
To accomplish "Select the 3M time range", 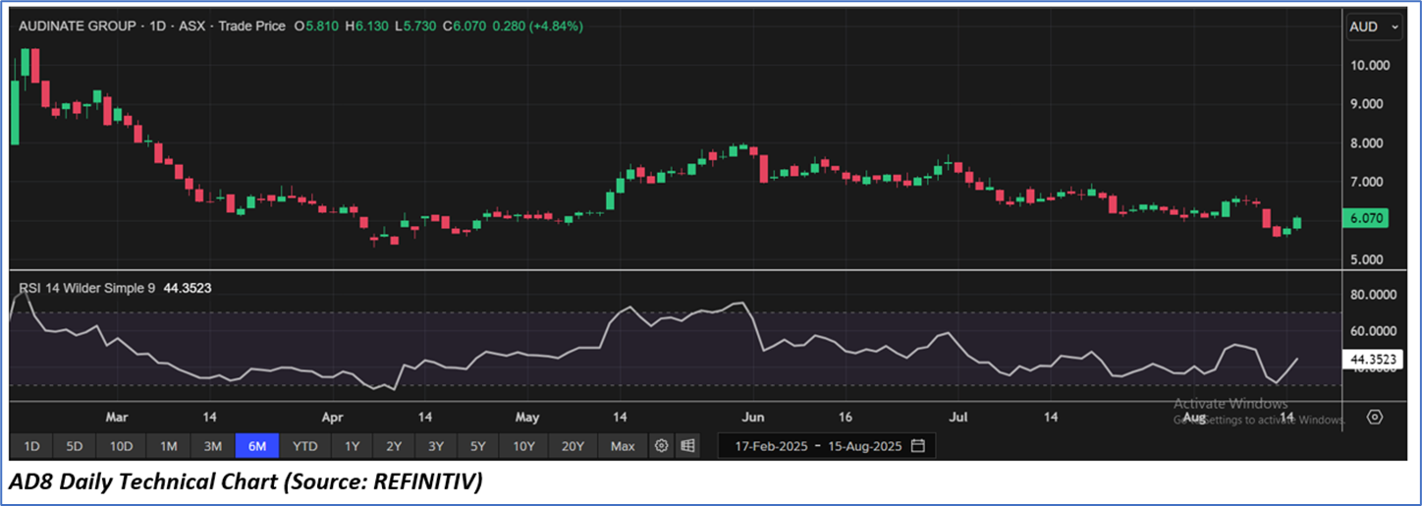I will 213,446.
